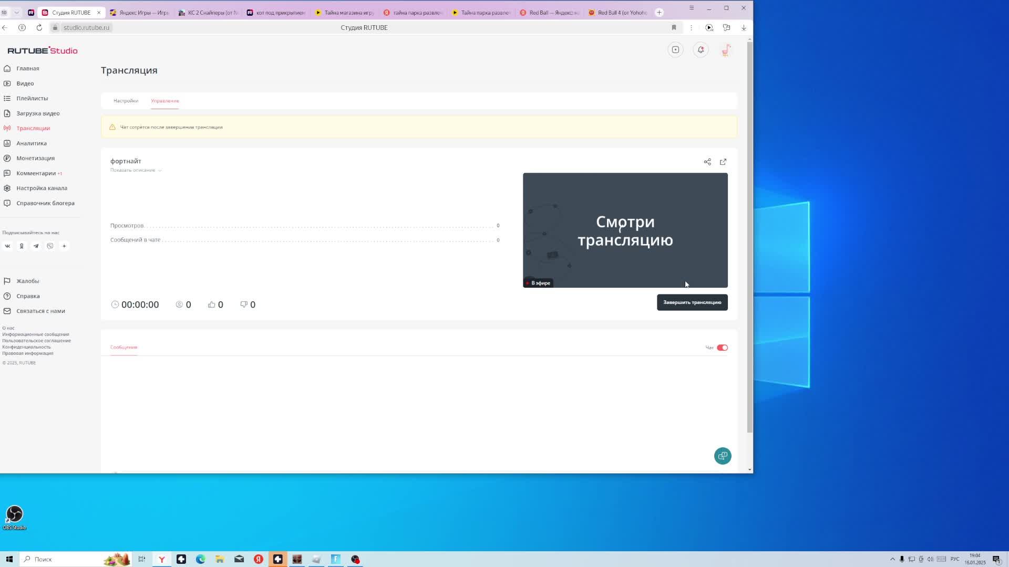Open Аналитика in the sidebar
1009x567 pixels.
31,143
